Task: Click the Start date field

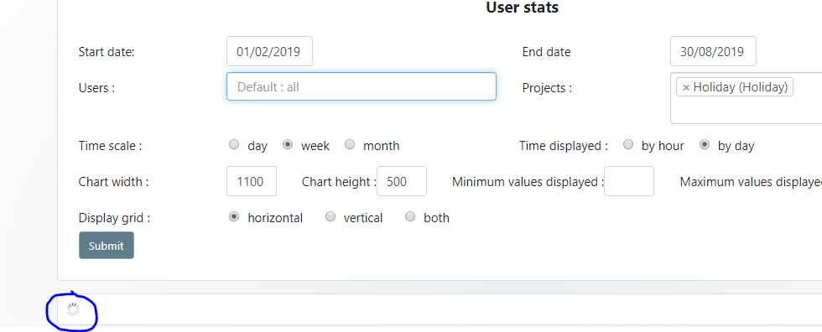Action: 269,51
